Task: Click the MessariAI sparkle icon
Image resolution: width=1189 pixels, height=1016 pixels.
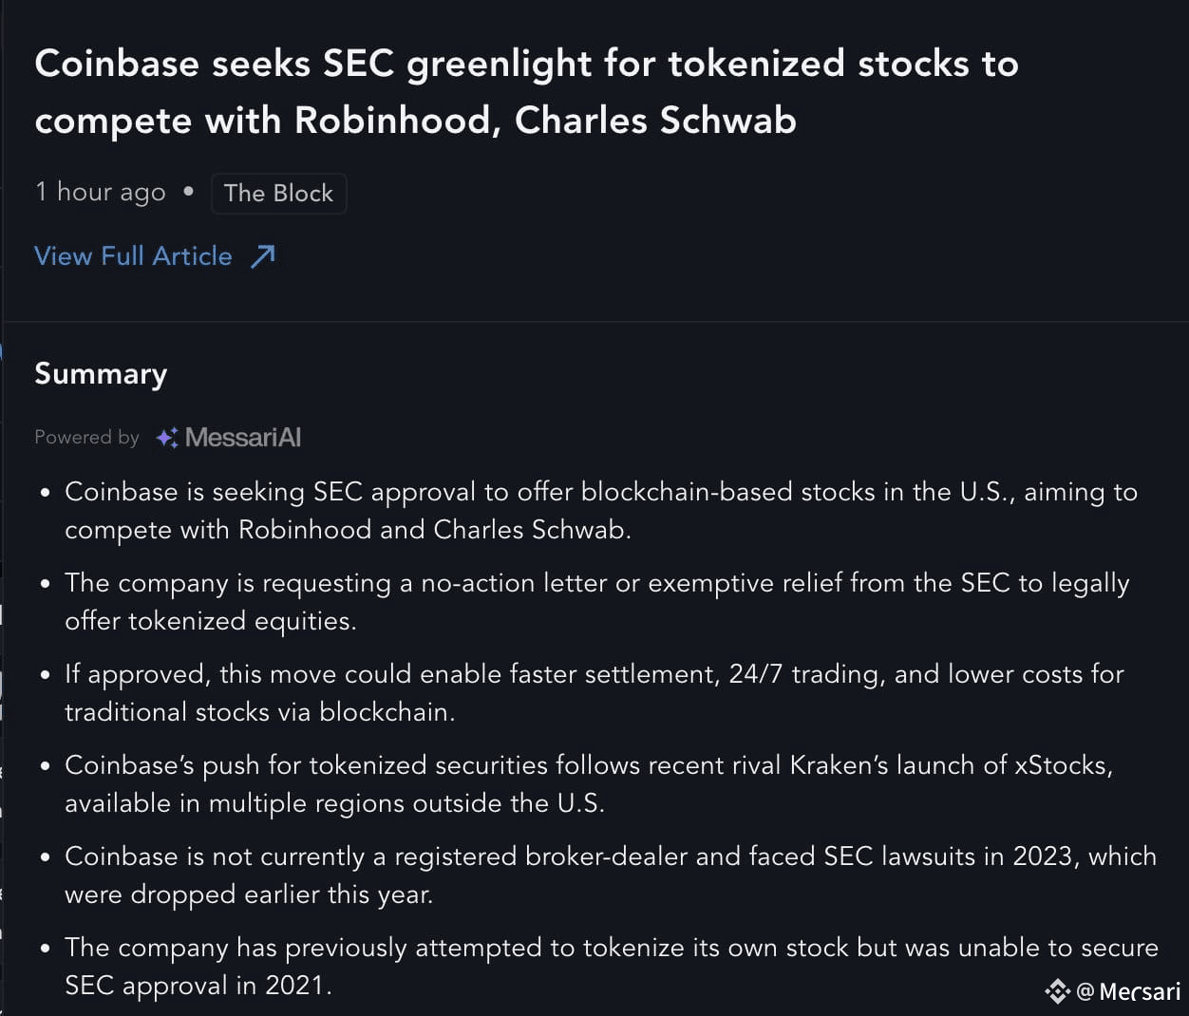Action: pos(167,438)
